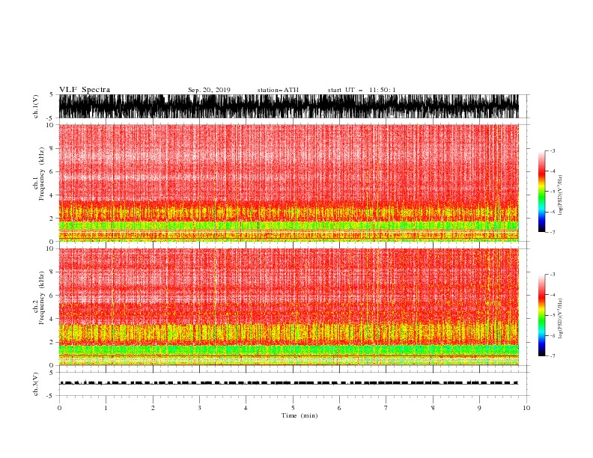This screenshot has width=593, height=458.
Task: Click the ch.1(V) waveform axis label
Action: pyautogui.click(x=36, y=106)
